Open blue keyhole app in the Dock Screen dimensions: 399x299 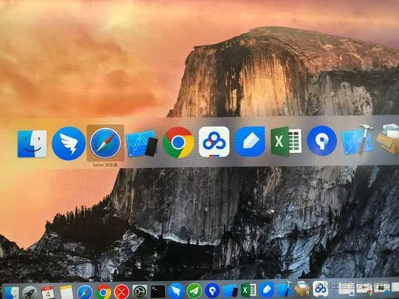(212, 291)
